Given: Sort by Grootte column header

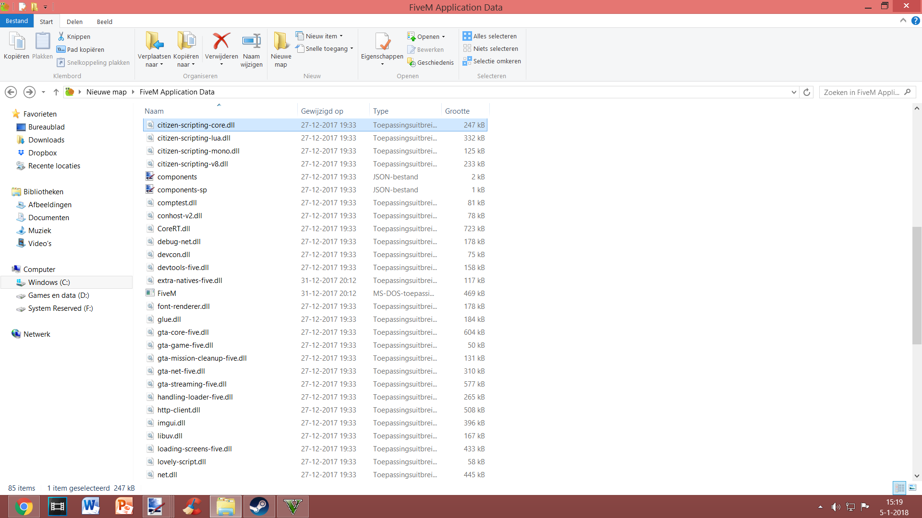Looking at the screenshot, I should (x=465, y=111).
